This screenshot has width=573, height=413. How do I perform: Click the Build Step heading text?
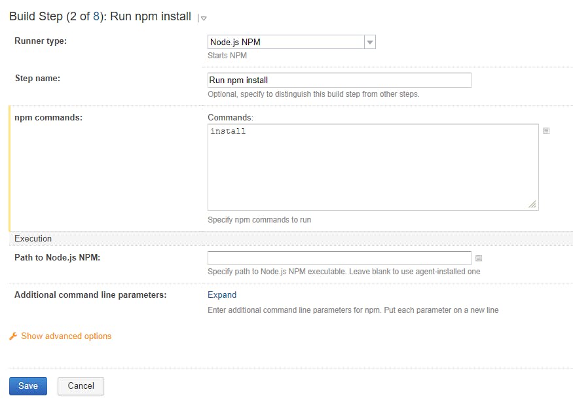click(x=100, y=16)
